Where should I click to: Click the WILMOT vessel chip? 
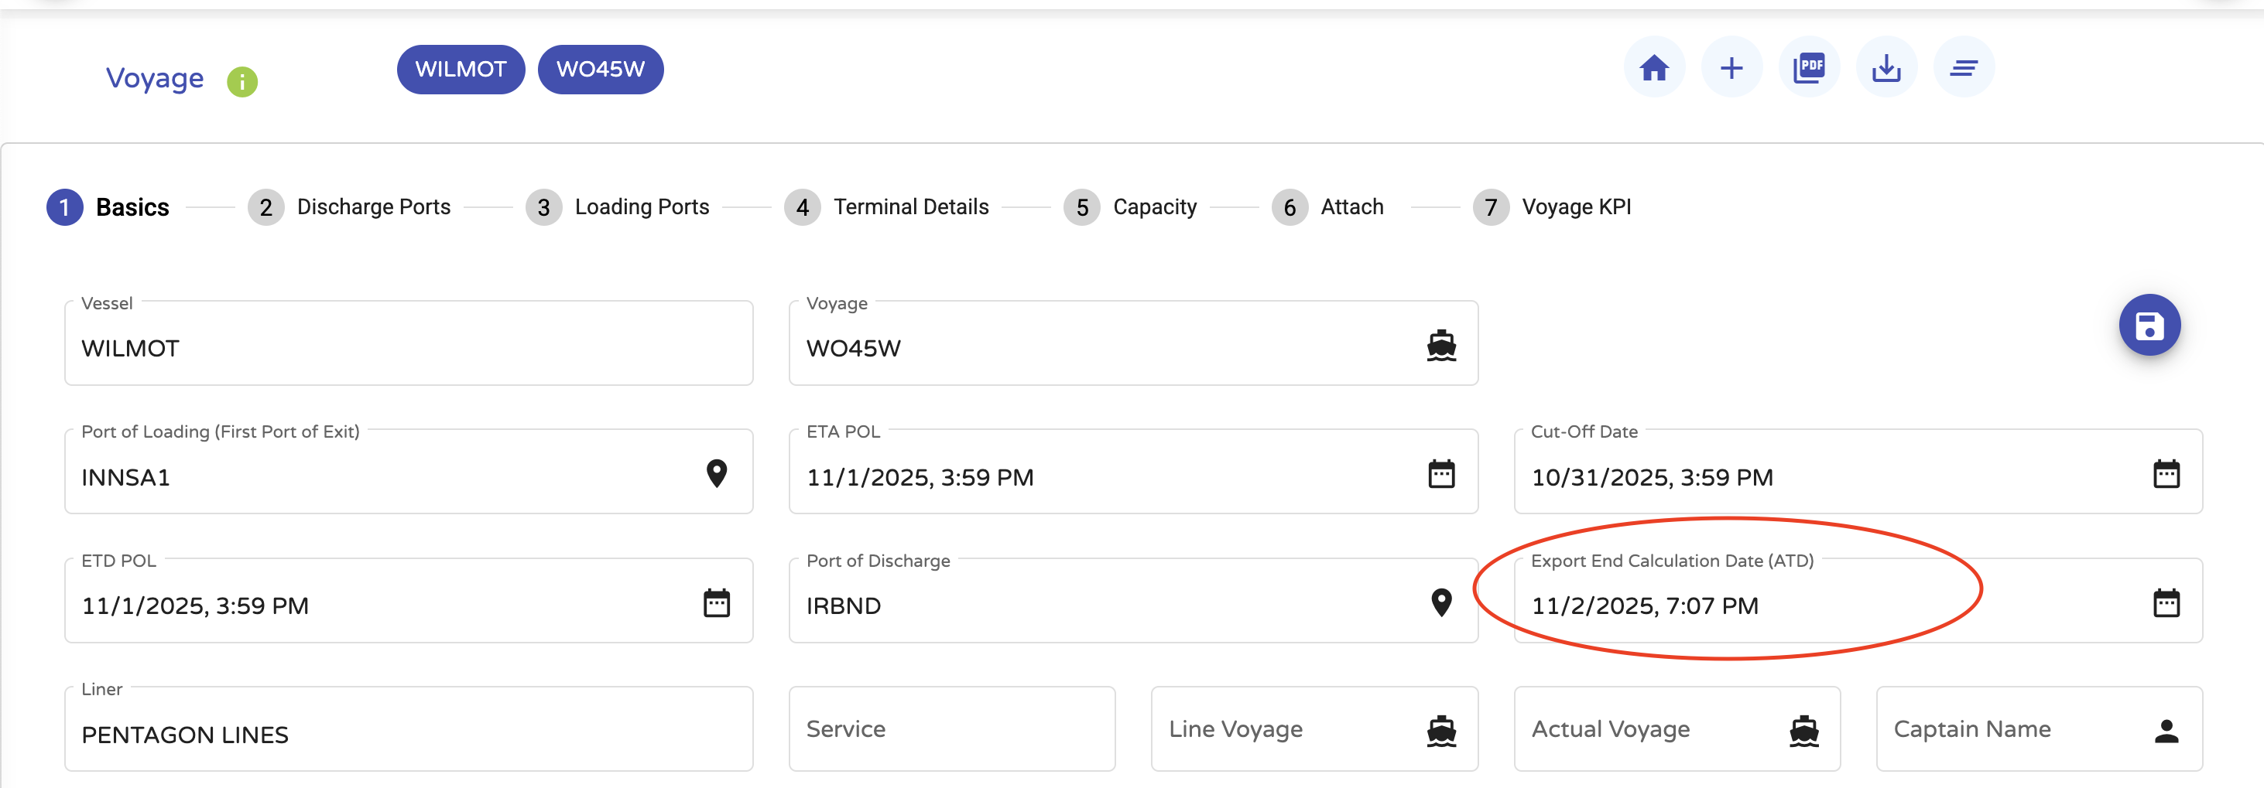click(461, 70)
